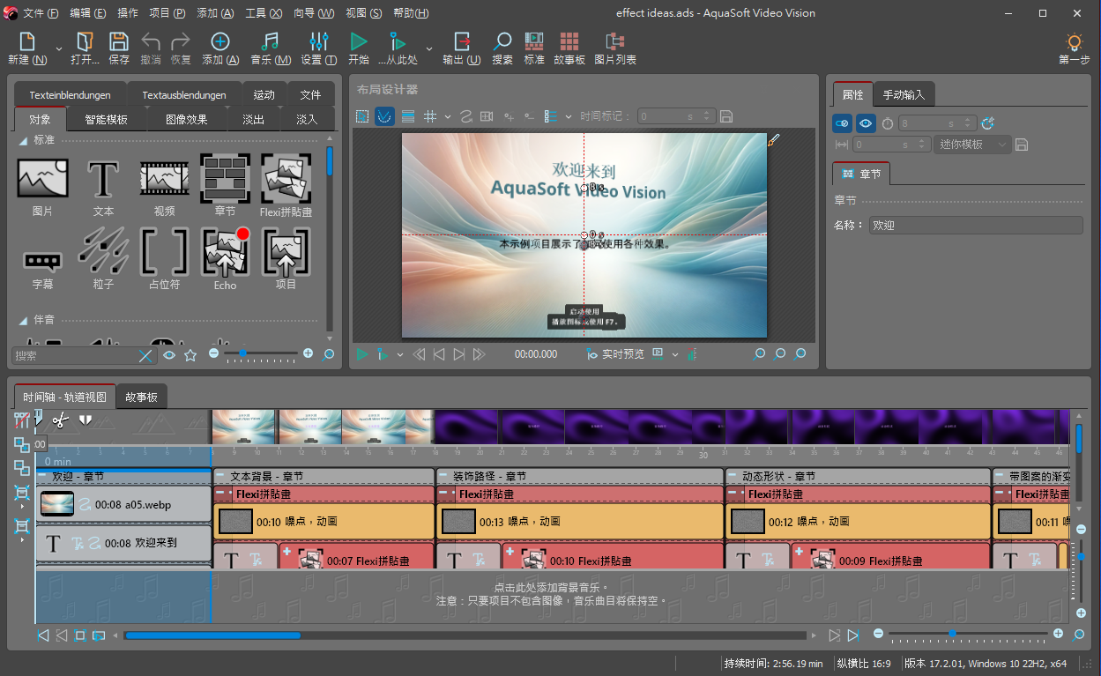The image size is (1101, 676).
Task: Click the 保存 (Save) toolbar icon
Action: pos(119,41)
